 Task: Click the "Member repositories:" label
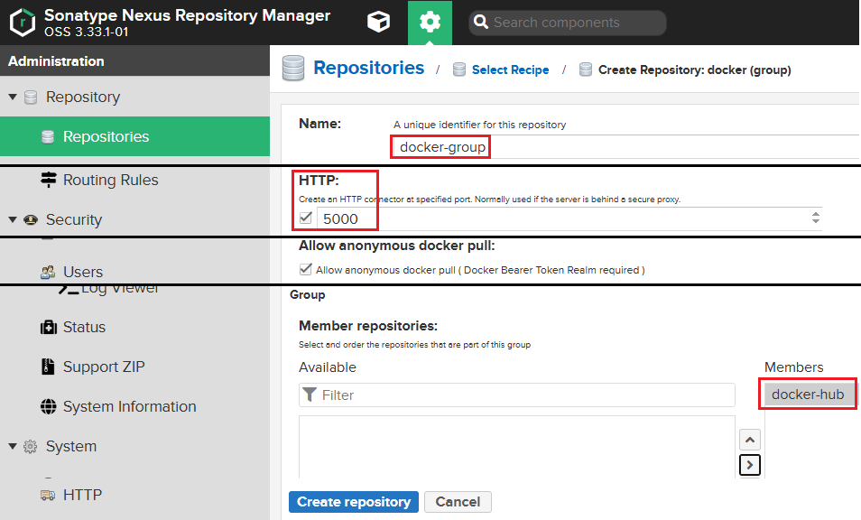click(x=368, y=326)
